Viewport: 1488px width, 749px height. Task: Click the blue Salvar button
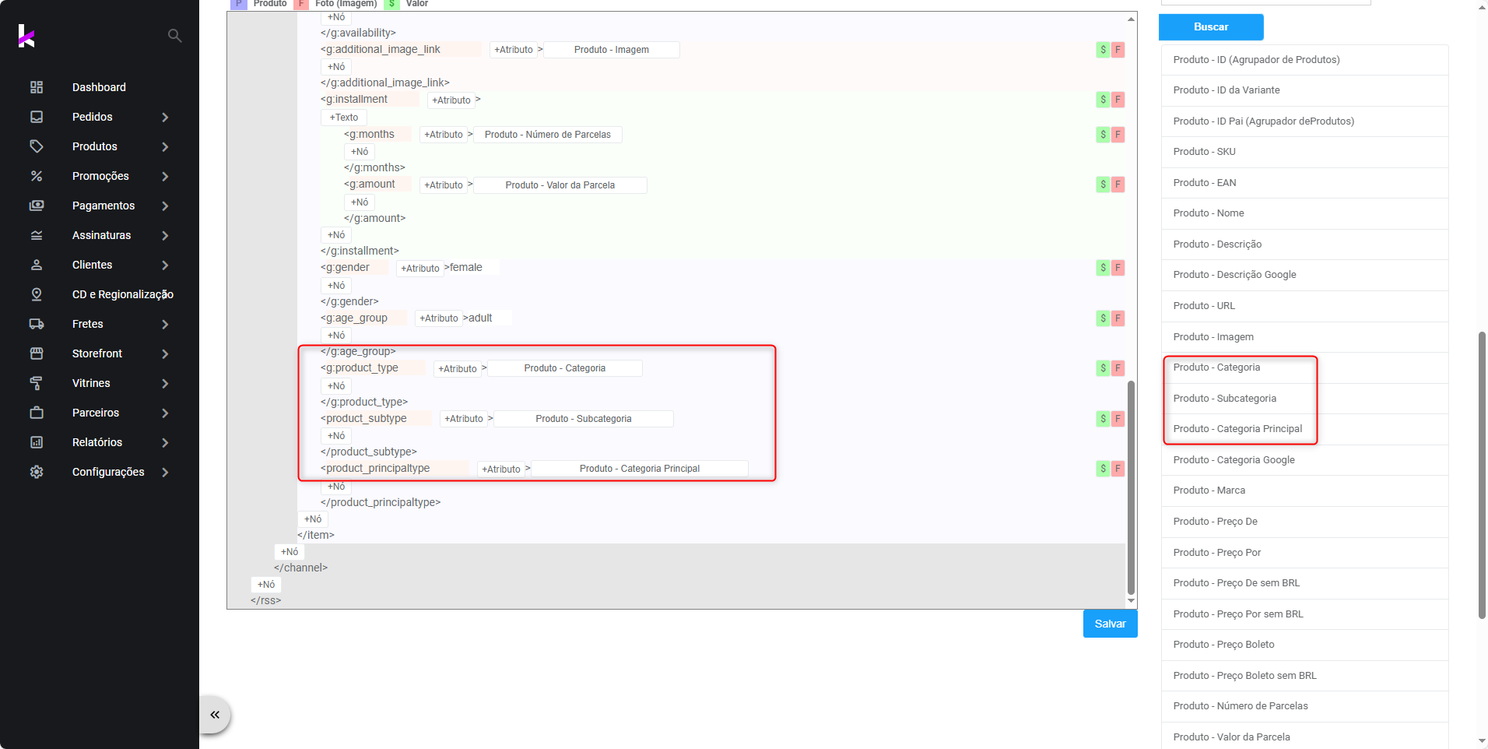pos(1110,624)
